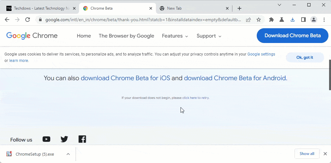Expand the ChromeSetup (5).exe download options arrow

(68, 154)
